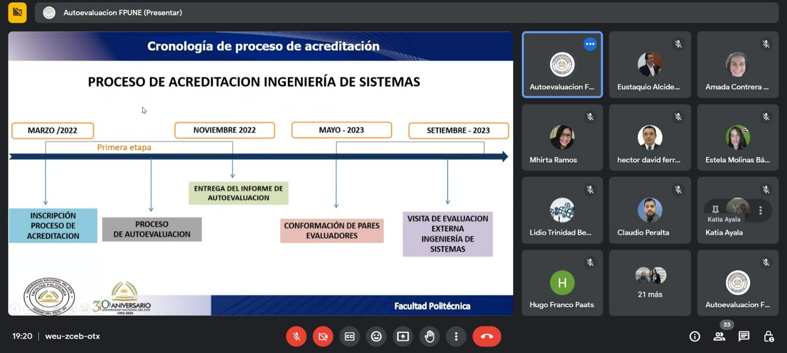Go to previous slide using faint arrow
Image resolution: width=787 pixels, height=353 pixels.
pos(15,308)
